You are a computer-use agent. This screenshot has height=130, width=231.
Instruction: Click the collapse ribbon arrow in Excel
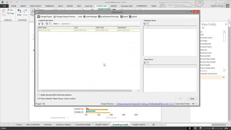228,20
